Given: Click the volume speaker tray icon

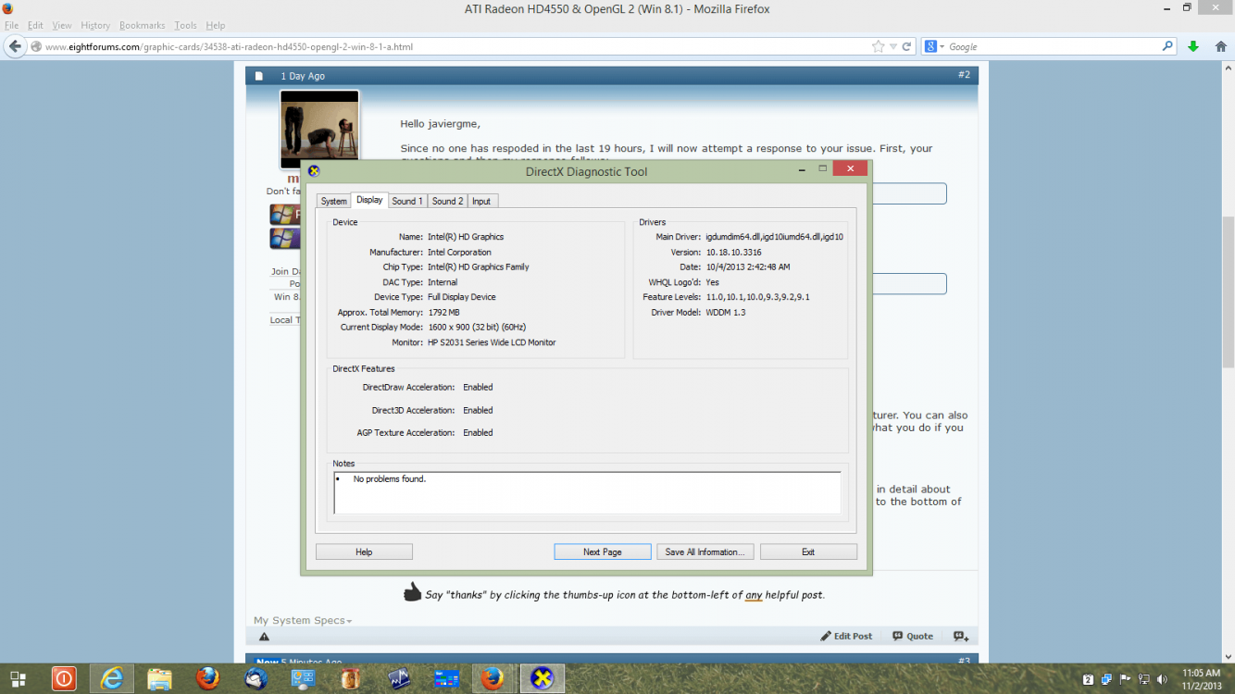Looking at the screenshot, I should [x=1161, y=679].
